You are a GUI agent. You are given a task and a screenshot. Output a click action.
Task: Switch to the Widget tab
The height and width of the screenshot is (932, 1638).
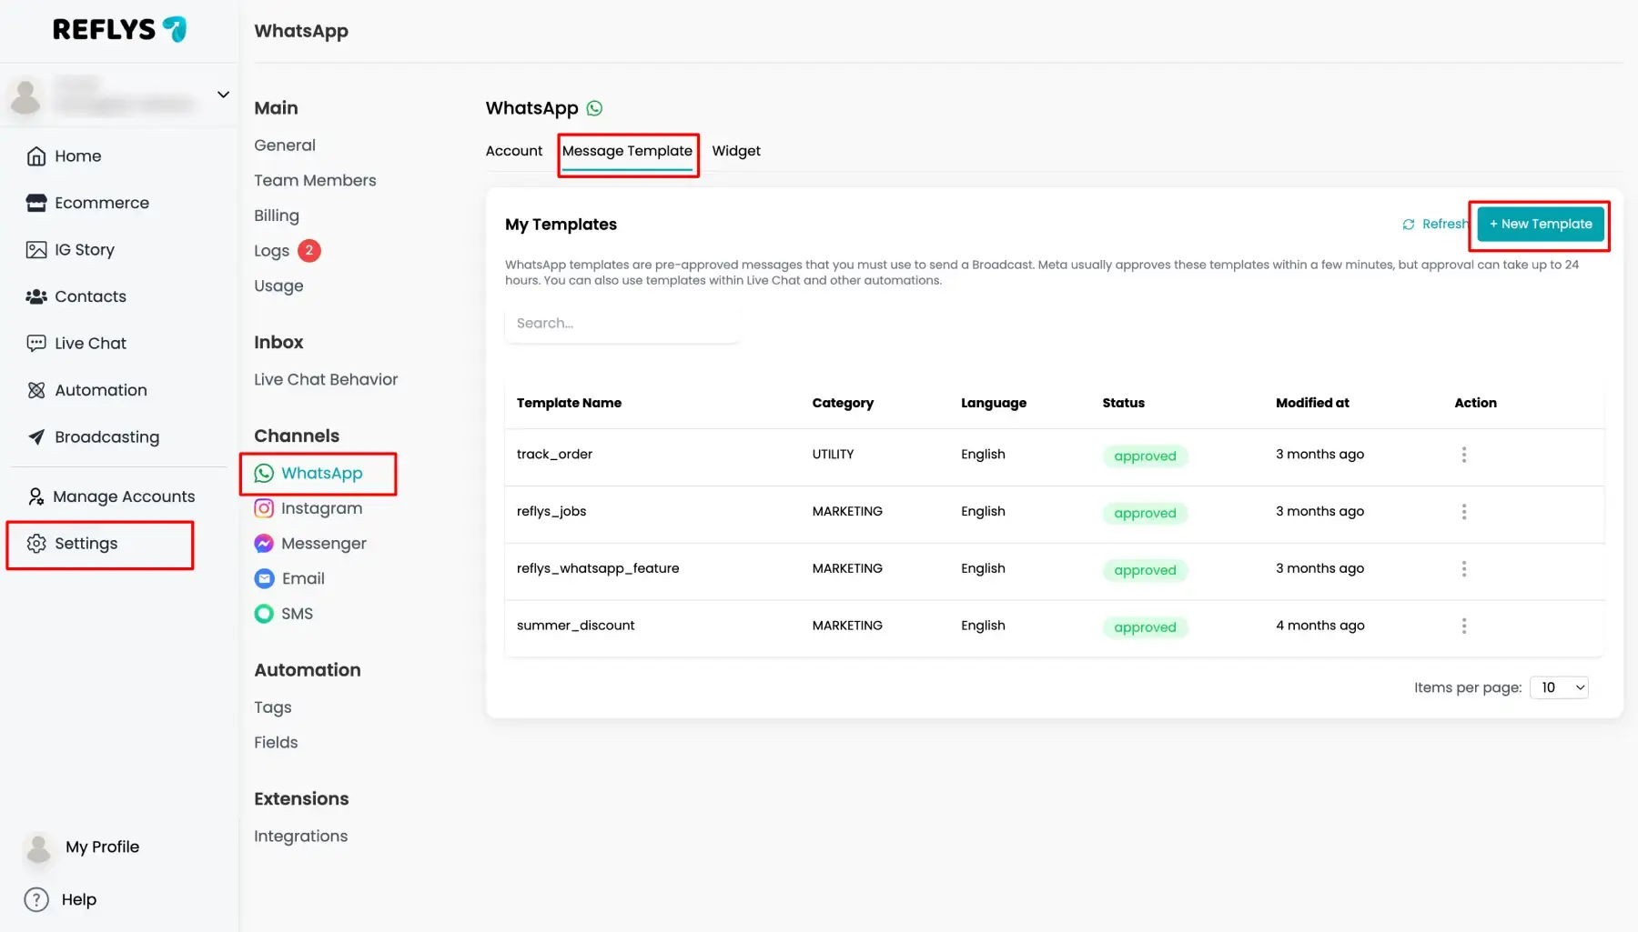point(736,151)
